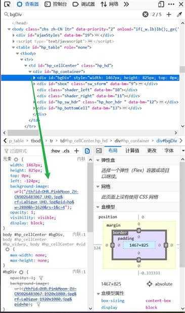Collapse the 弹性盒 flexbox section
The image size is (185, 313).
point(98,160)
